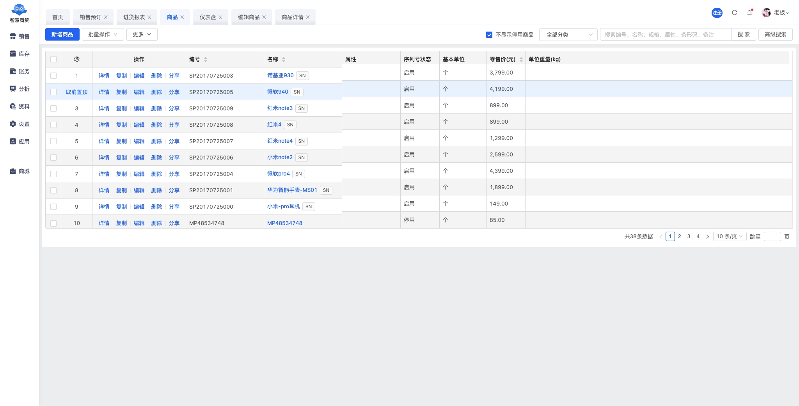Expand the 更多 dropdown

click(142, 34)
